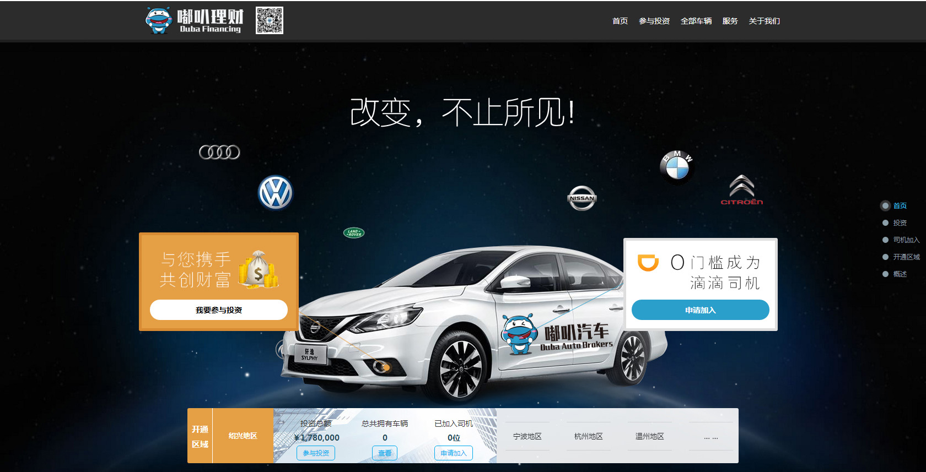Click the ¥1,780,000 investment total
The width and height of the screenshot is (926, 472).
[x=317, y=438]
